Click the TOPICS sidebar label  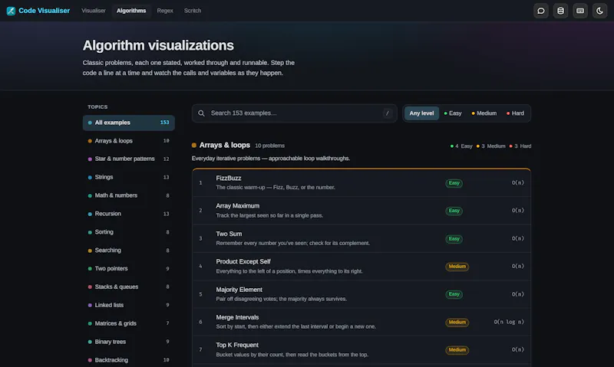point(97,107)
